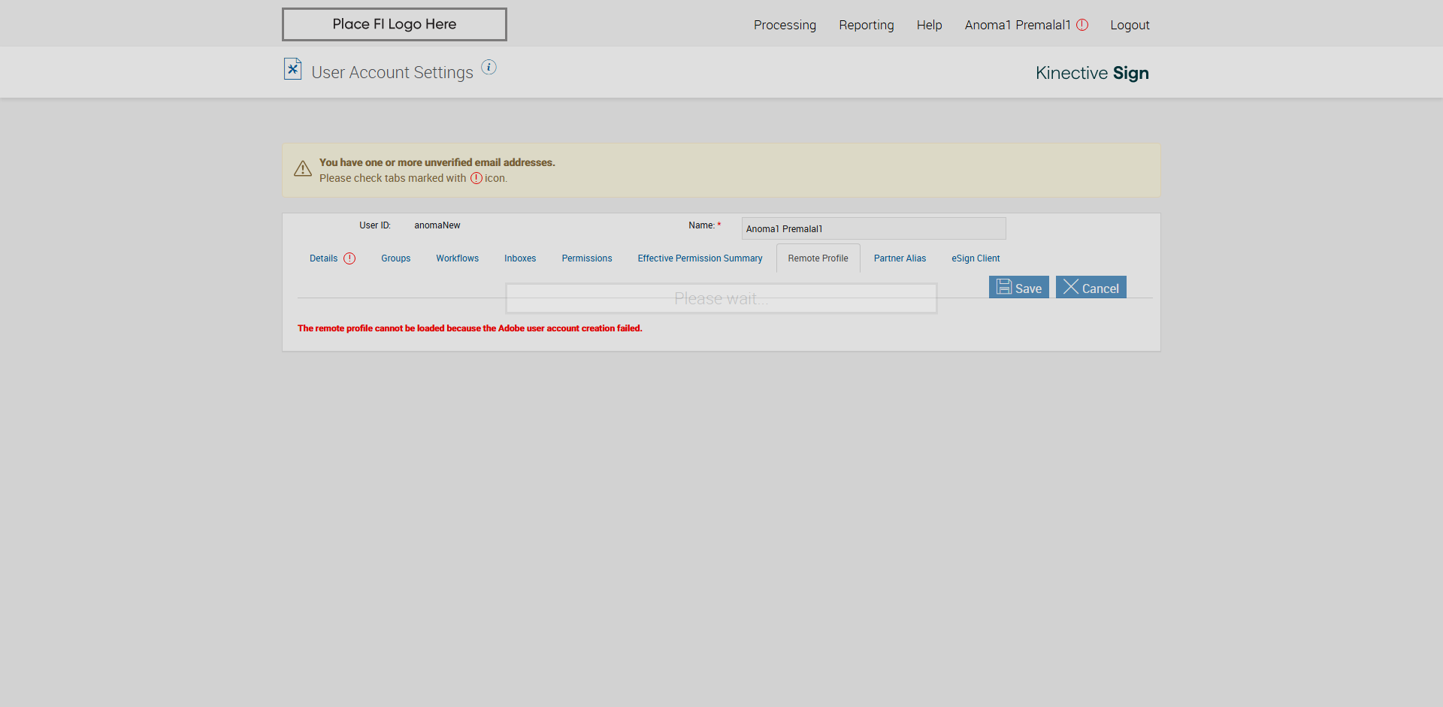
Task: Switch to the Details tab
Action: [324, 258]
